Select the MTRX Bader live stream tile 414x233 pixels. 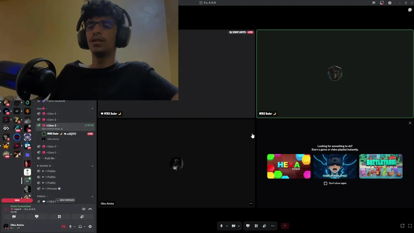(176, 74)
